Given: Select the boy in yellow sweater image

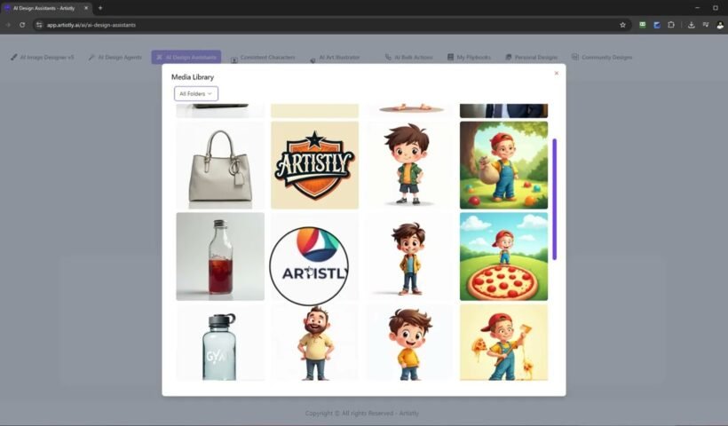Looking at the screenshot, I should point(409,343).
